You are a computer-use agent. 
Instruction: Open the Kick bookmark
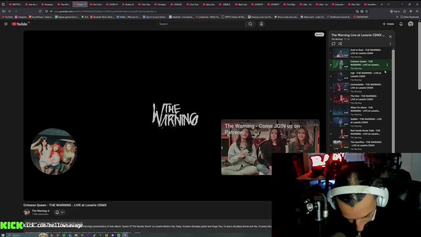[x=85, y=17]
